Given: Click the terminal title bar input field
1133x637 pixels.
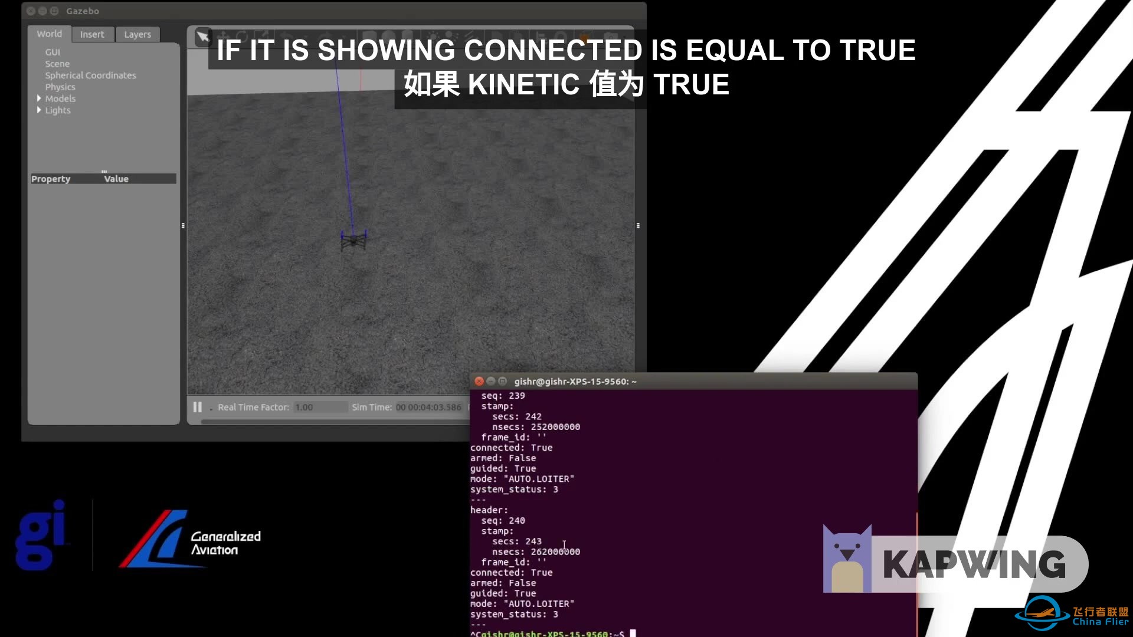Looking at the screenshot, I should pos(575,381).
